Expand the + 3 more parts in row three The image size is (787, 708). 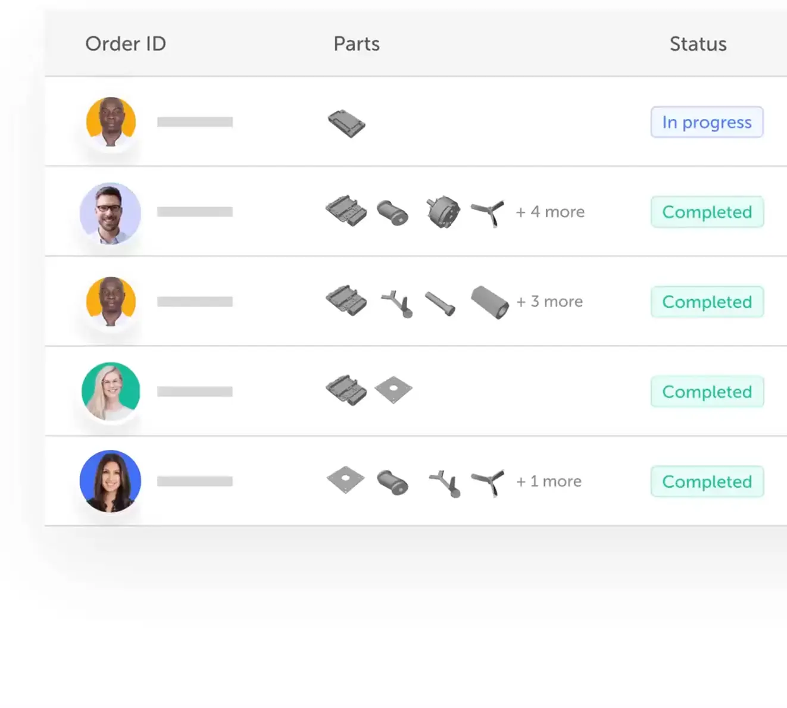[549, 302]
